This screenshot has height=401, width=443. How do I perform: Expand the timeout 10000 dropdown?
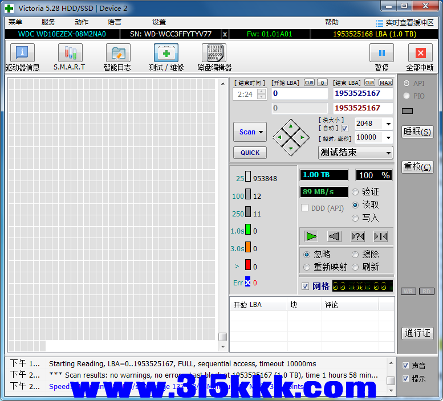(x=388, y=137)
